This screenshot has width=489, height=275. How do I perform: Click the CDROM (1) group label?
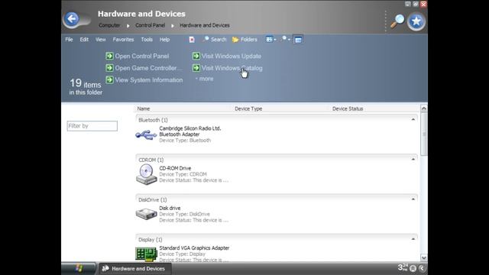click(x=151, y=160)
